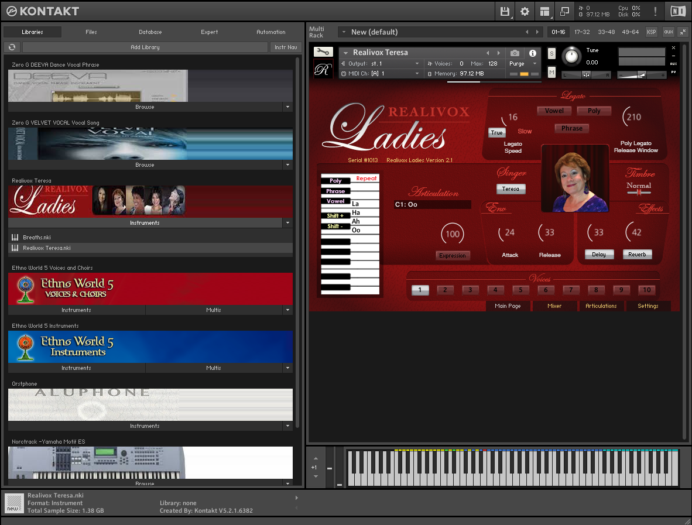692x525 pixels.
Task: Open the instrument info icon
Action: (533, 53)
